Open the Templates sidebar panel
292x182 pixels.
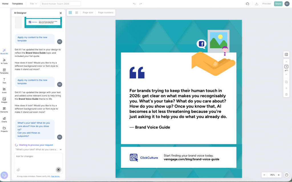pyautogui.click(x=4, y=71)
